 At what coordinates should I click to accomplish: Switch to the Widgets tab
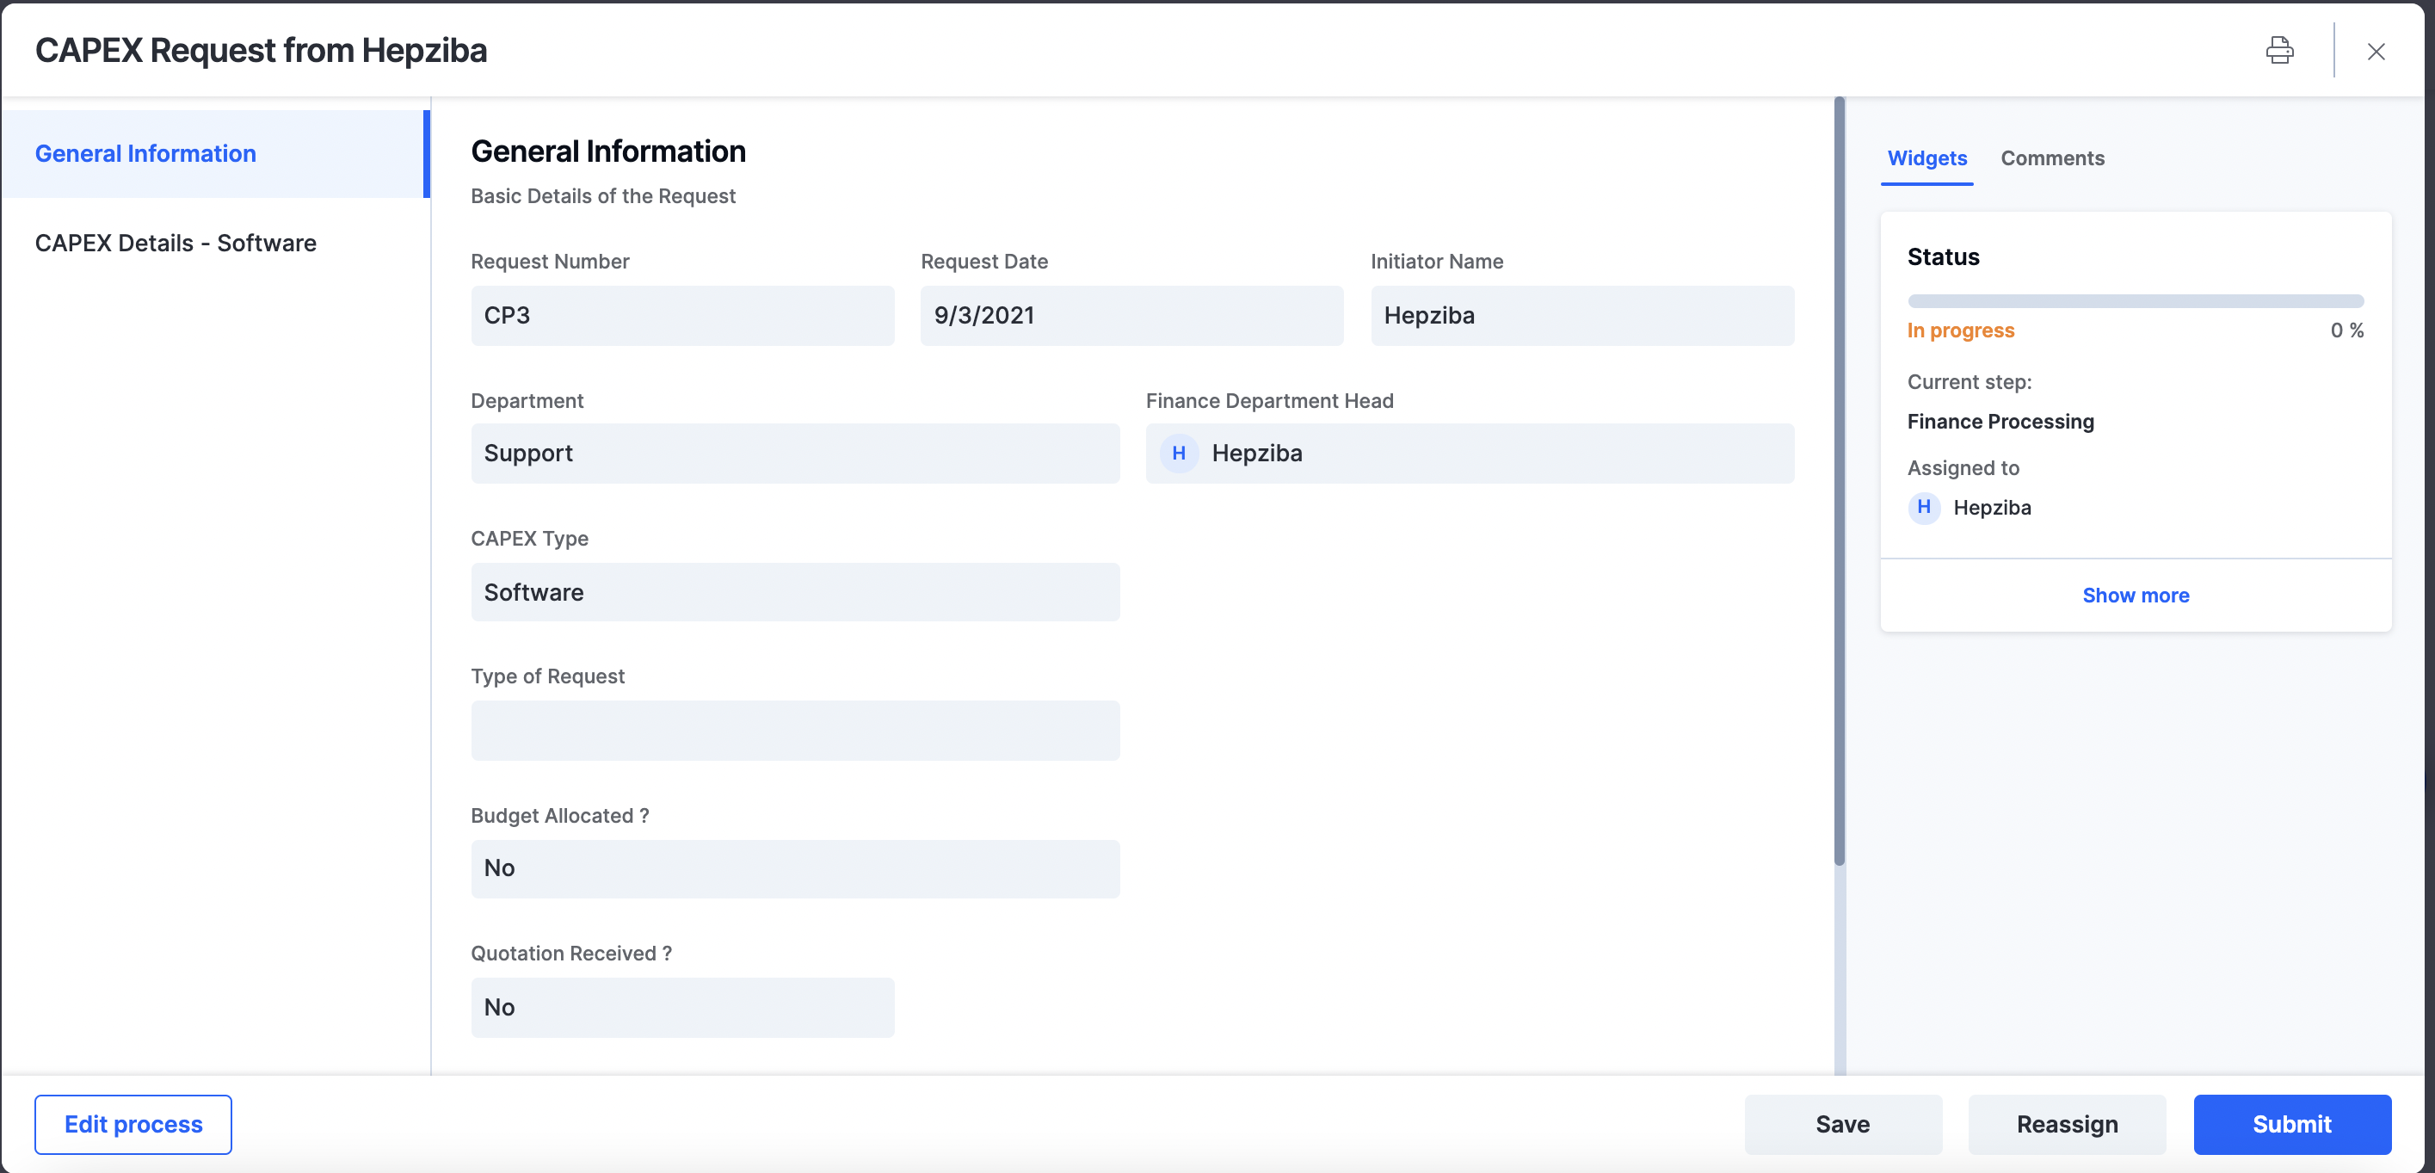[1926, 157]
